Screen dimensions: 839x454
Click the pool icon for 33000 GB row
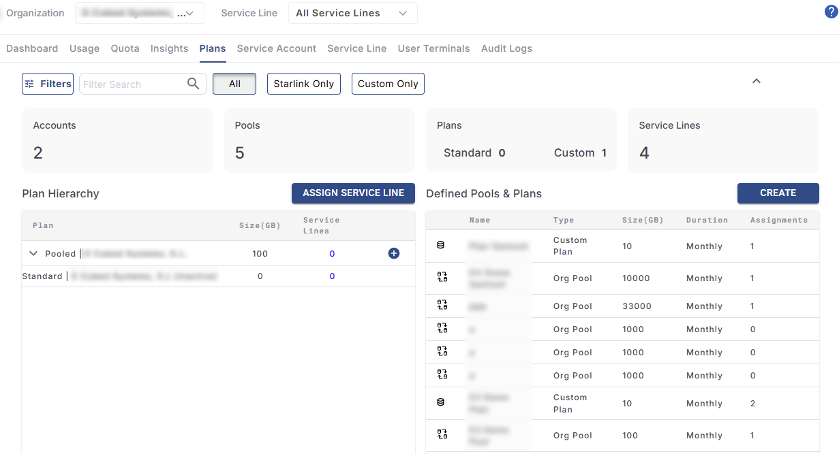click(442, 306)
